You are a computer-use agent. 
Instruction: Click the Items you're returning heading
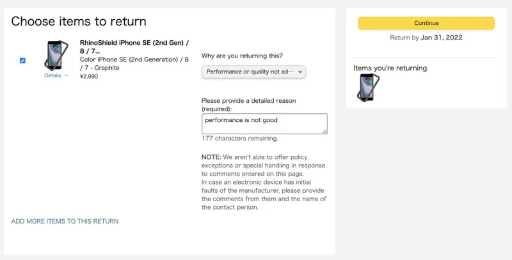tap(390, 68)
